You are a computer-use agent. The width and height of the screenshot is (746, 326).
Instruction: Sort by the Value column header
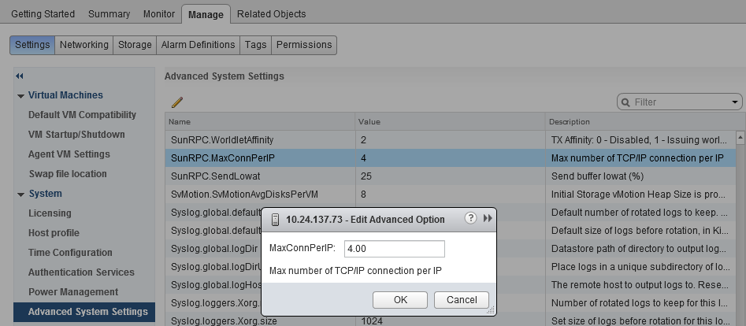(x=369, y=122)
